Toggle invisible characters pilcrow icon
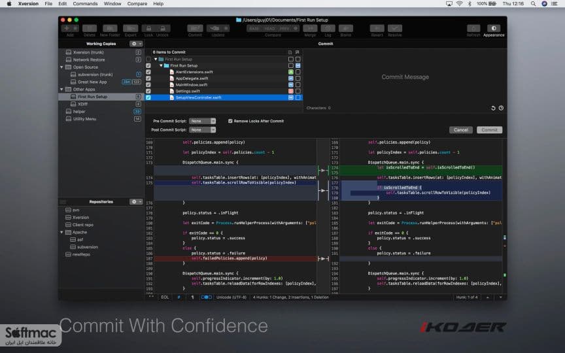The width and height of the screenshot is (565, 353). point(192,297)
